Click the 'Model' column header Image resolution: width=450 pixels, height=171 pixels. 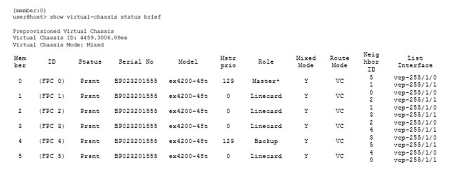188,62
